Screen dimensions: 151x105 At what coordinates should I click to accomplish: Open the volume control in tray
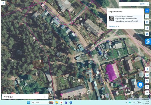pos(140,103)
